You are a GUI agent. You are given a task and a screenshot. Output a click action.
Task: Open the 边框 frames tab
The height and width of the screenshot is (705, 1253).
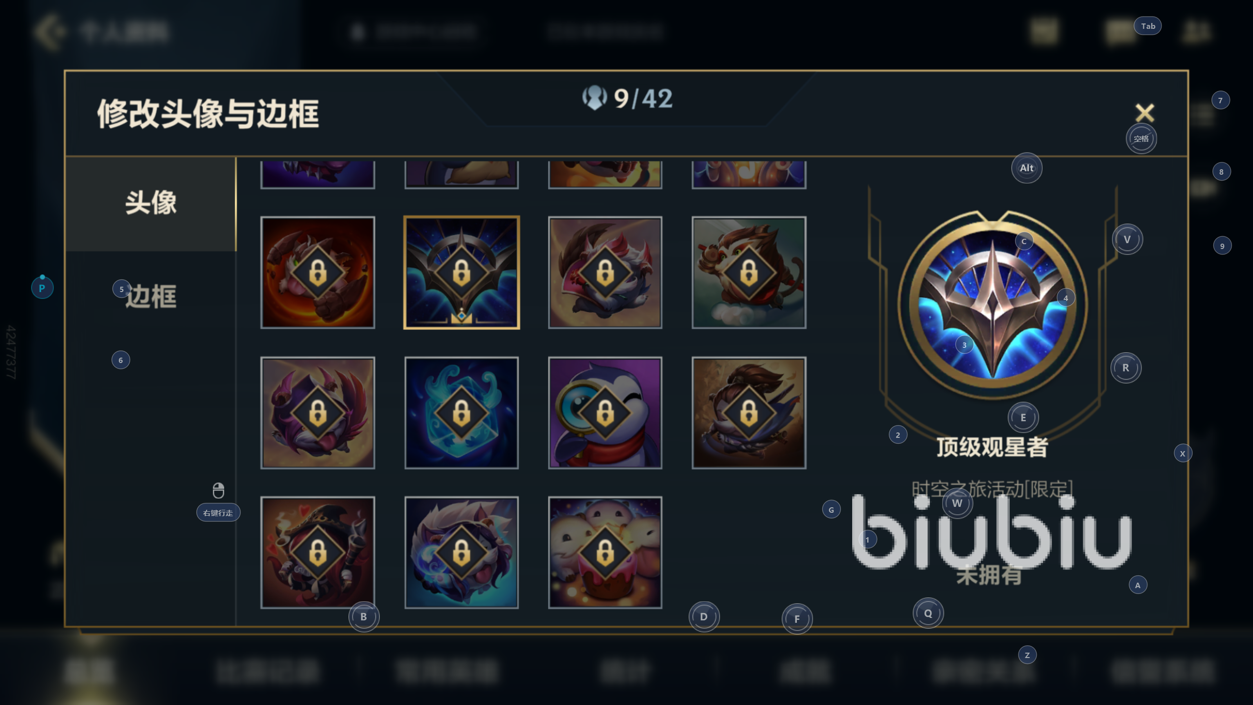pyautogui.click(x=151, y=296)
